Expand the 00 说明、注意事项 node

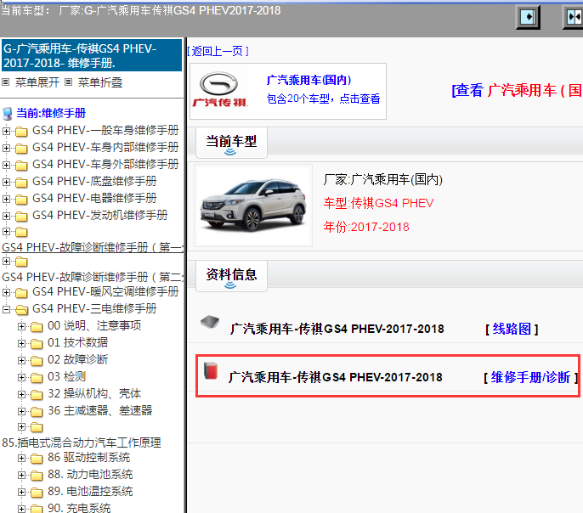pyautogui.click(x=21, y=326)
